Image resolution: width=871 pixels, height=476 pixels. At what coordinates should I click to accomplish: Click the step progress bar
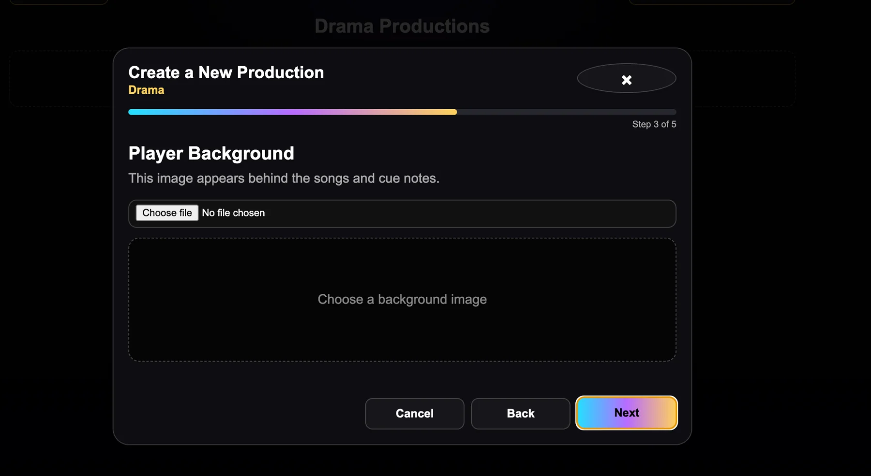[x=402, y=112]
